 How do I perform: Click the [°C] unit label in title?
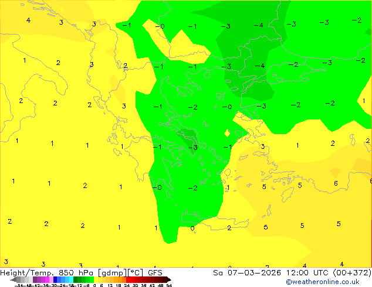(136, 273)
